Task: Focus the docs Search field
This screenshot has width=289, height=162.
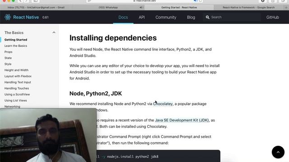Action: (232, 17)
